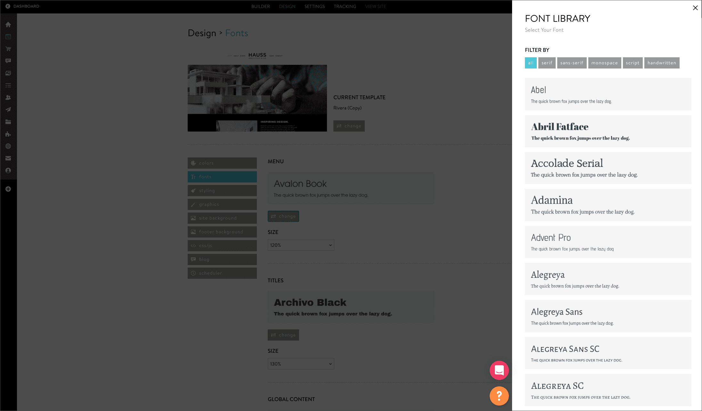Open the blog design section
Screen dimensions: 702x411
tap(222, 259)
